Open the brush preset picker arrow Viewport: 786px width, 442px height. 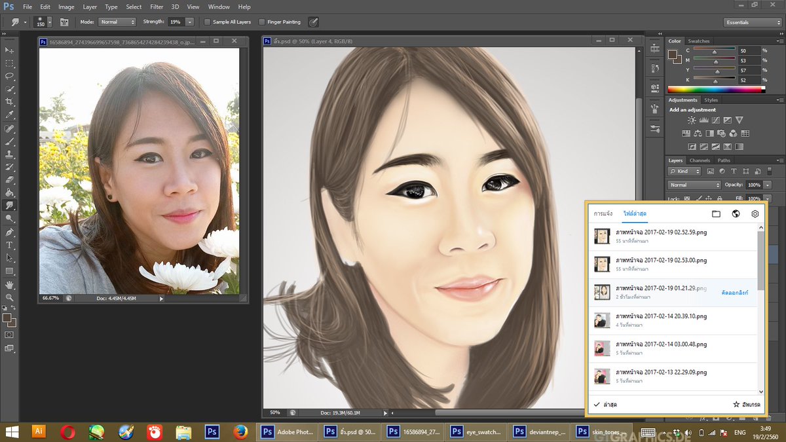[x=49, y=22]
